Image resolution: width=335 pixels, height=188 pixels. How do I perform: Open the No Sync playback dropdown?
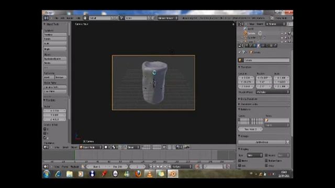[182, 167]
